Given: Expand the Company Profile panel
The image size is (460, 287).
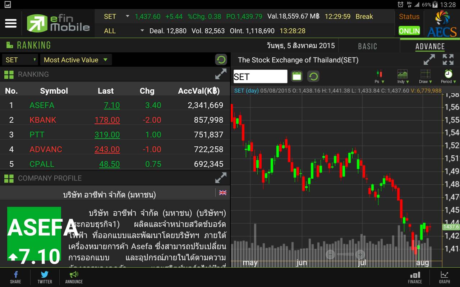Looking at the screenshot, I should (221, 178).
